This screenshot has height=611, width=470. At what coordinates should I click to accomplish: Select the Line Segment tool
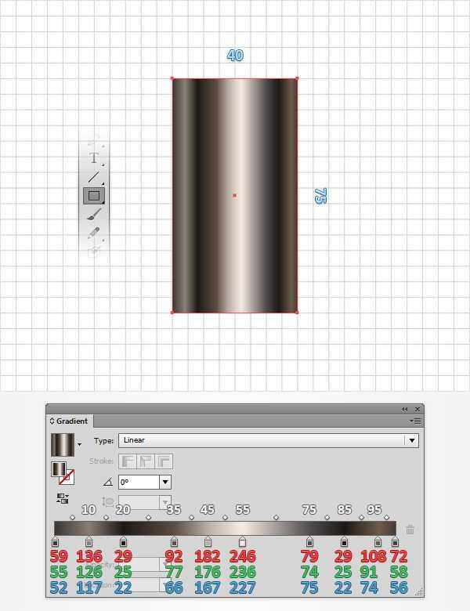tap(94, 177)
